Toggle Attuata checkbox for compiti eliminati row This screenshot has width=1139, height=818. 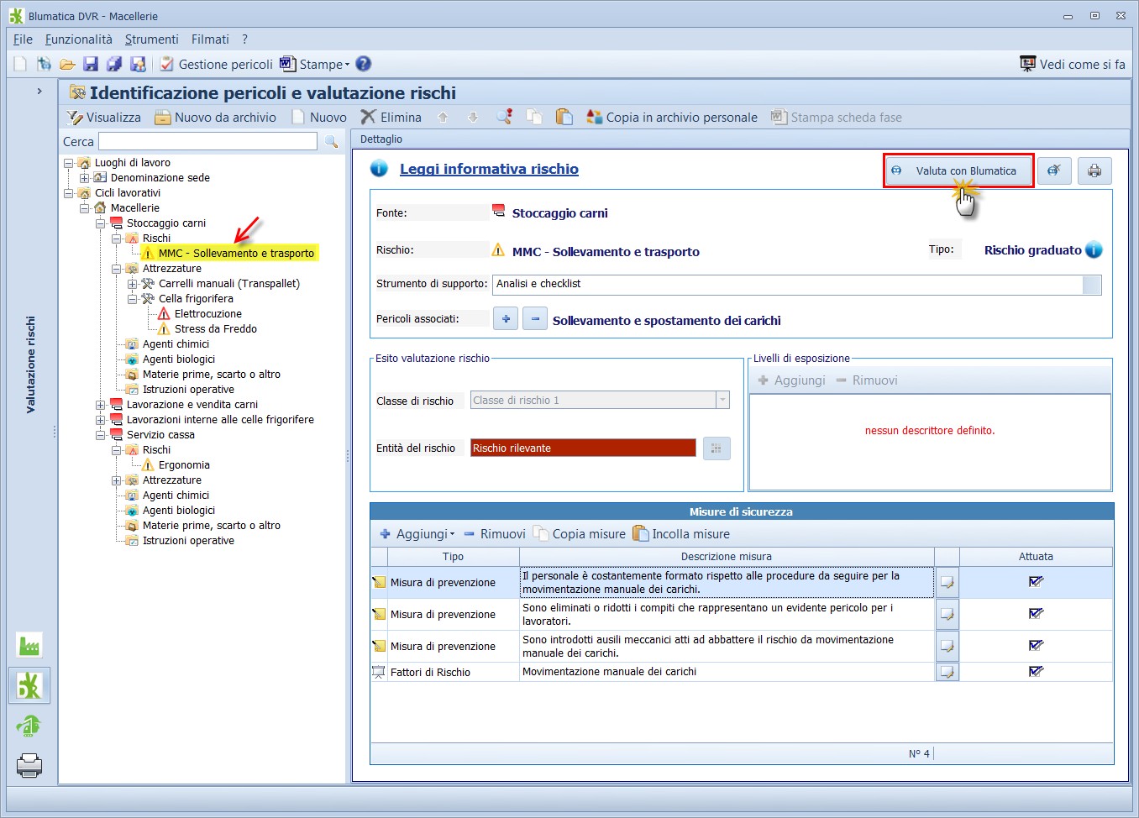click(1036, 614)
